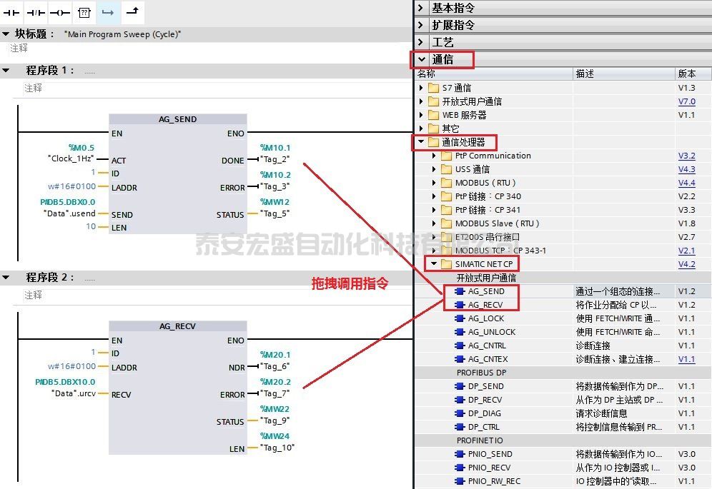712x489 pixels.
Task: Select the AG_SEND instruction in list
Action: pos(486,291)
